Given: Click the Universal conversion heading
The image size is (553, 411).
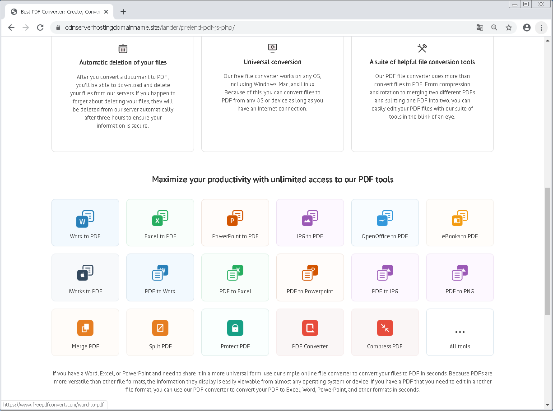Looking at the screenshot, I should point(273,62).
